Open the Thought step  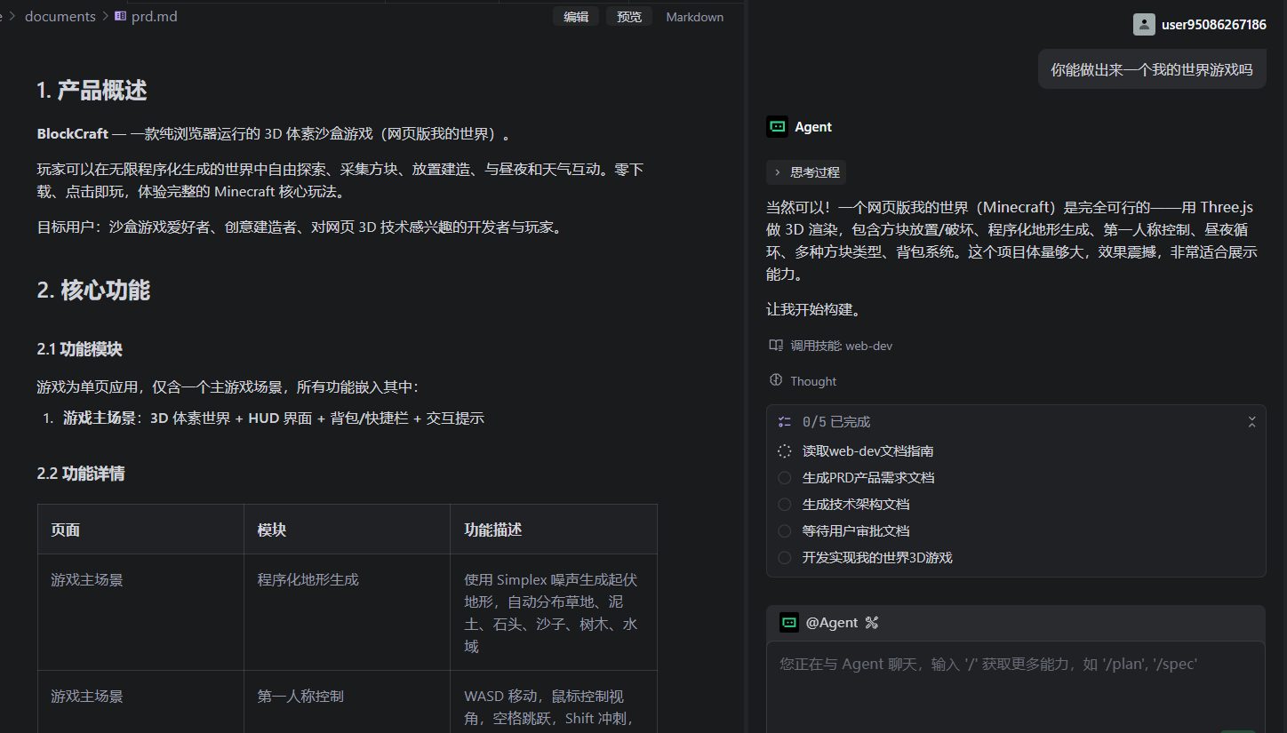coord(813,380)
